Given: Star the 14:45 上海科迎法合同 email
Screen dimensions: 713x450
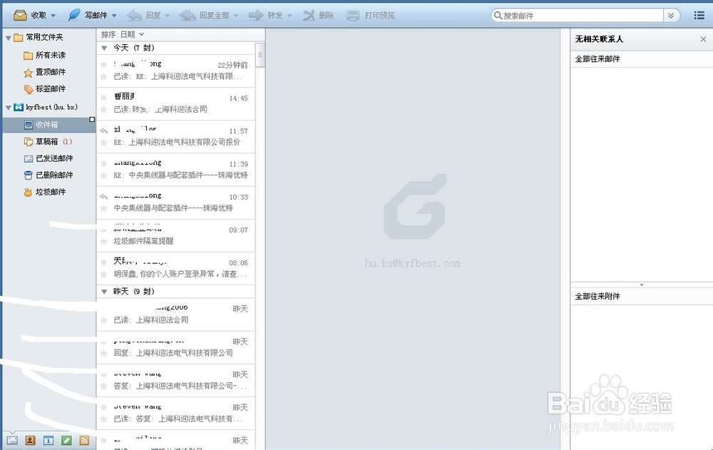Looking at the screenshot, I should point(103,110).
